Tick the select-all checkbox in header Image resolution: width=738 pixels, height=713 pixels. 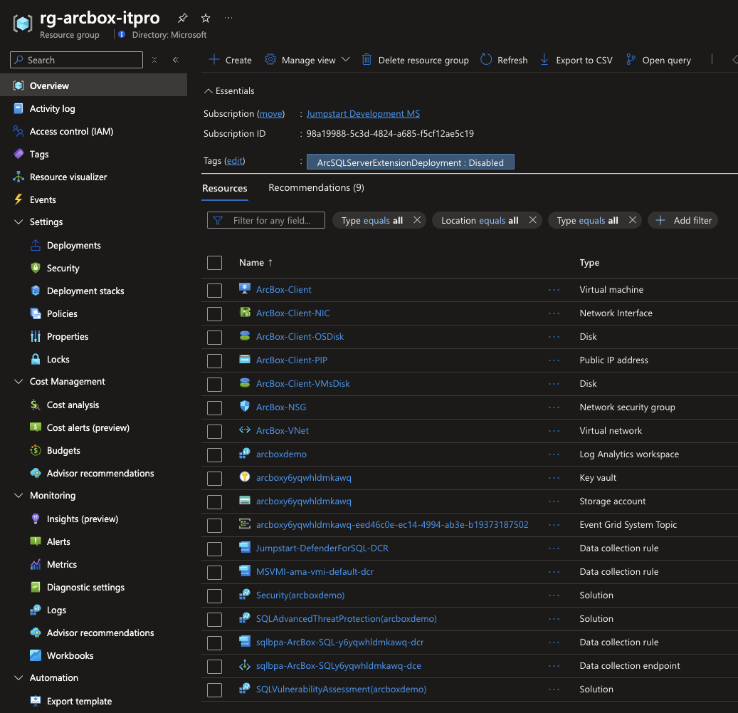click(x=215, y=262)
